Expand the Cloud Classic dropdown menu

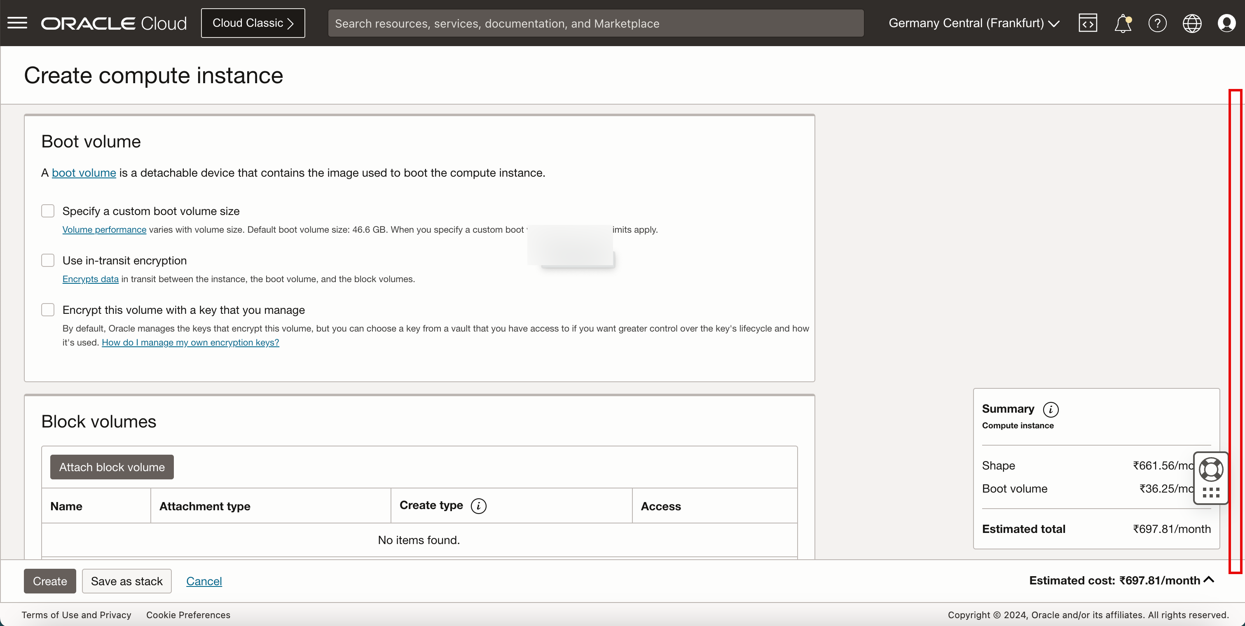[253, 23]
